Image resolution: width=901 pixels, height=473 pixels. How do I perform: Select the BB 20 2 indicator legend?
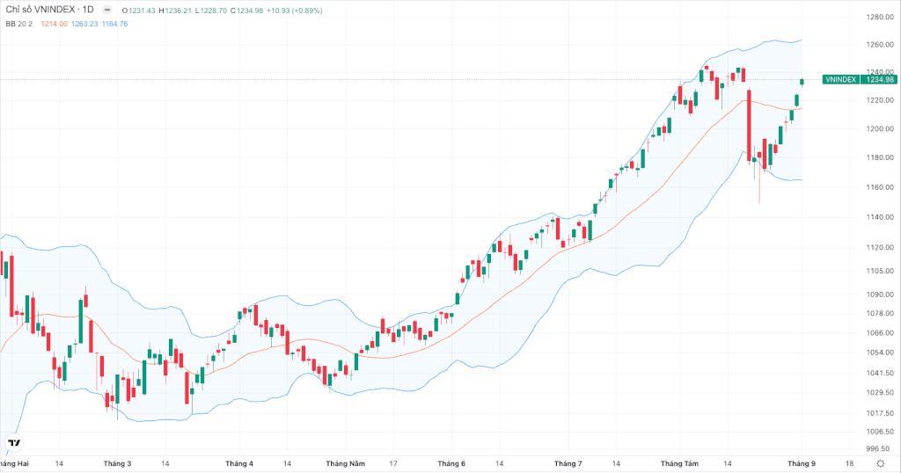pyautogui.click(x=19, y=24)
